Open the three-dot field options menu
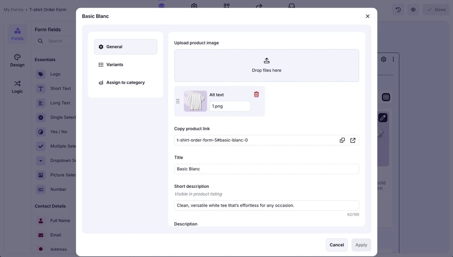Viewport: 453px width, 257px height. click(393, 59)
